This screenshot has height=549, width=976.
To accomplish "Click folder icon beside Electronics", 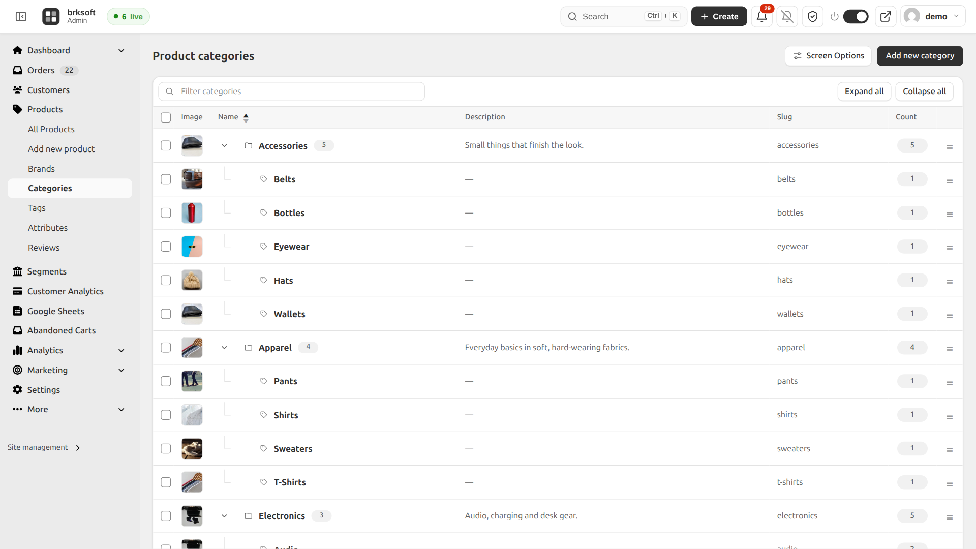I will [248, 515].
